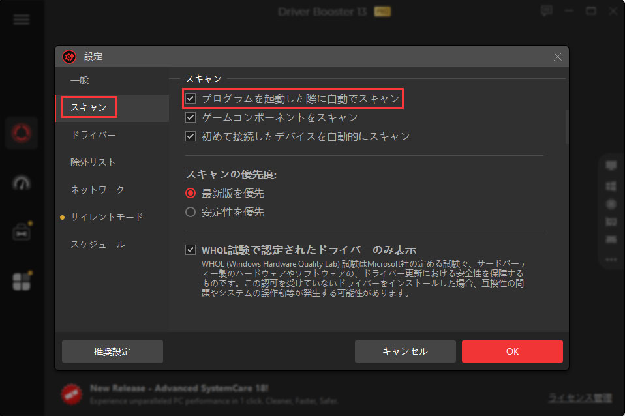
Task: Open the スキャン settings tab
Action: [112, 108]
